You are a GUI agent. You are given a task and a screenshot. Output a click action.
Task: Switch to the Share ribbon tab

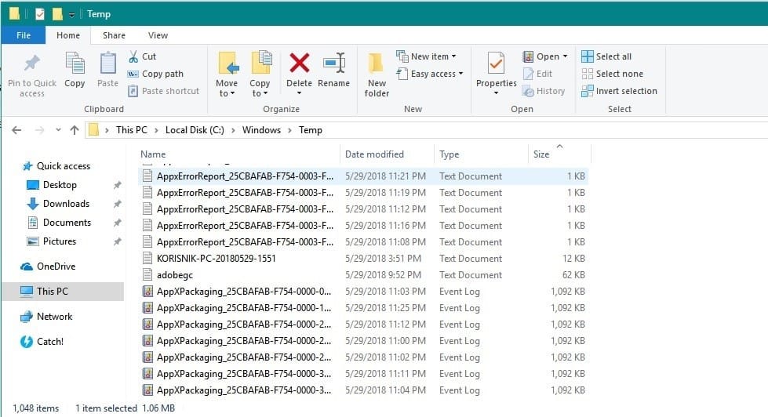pyautogui.click(x=114, y=35)
